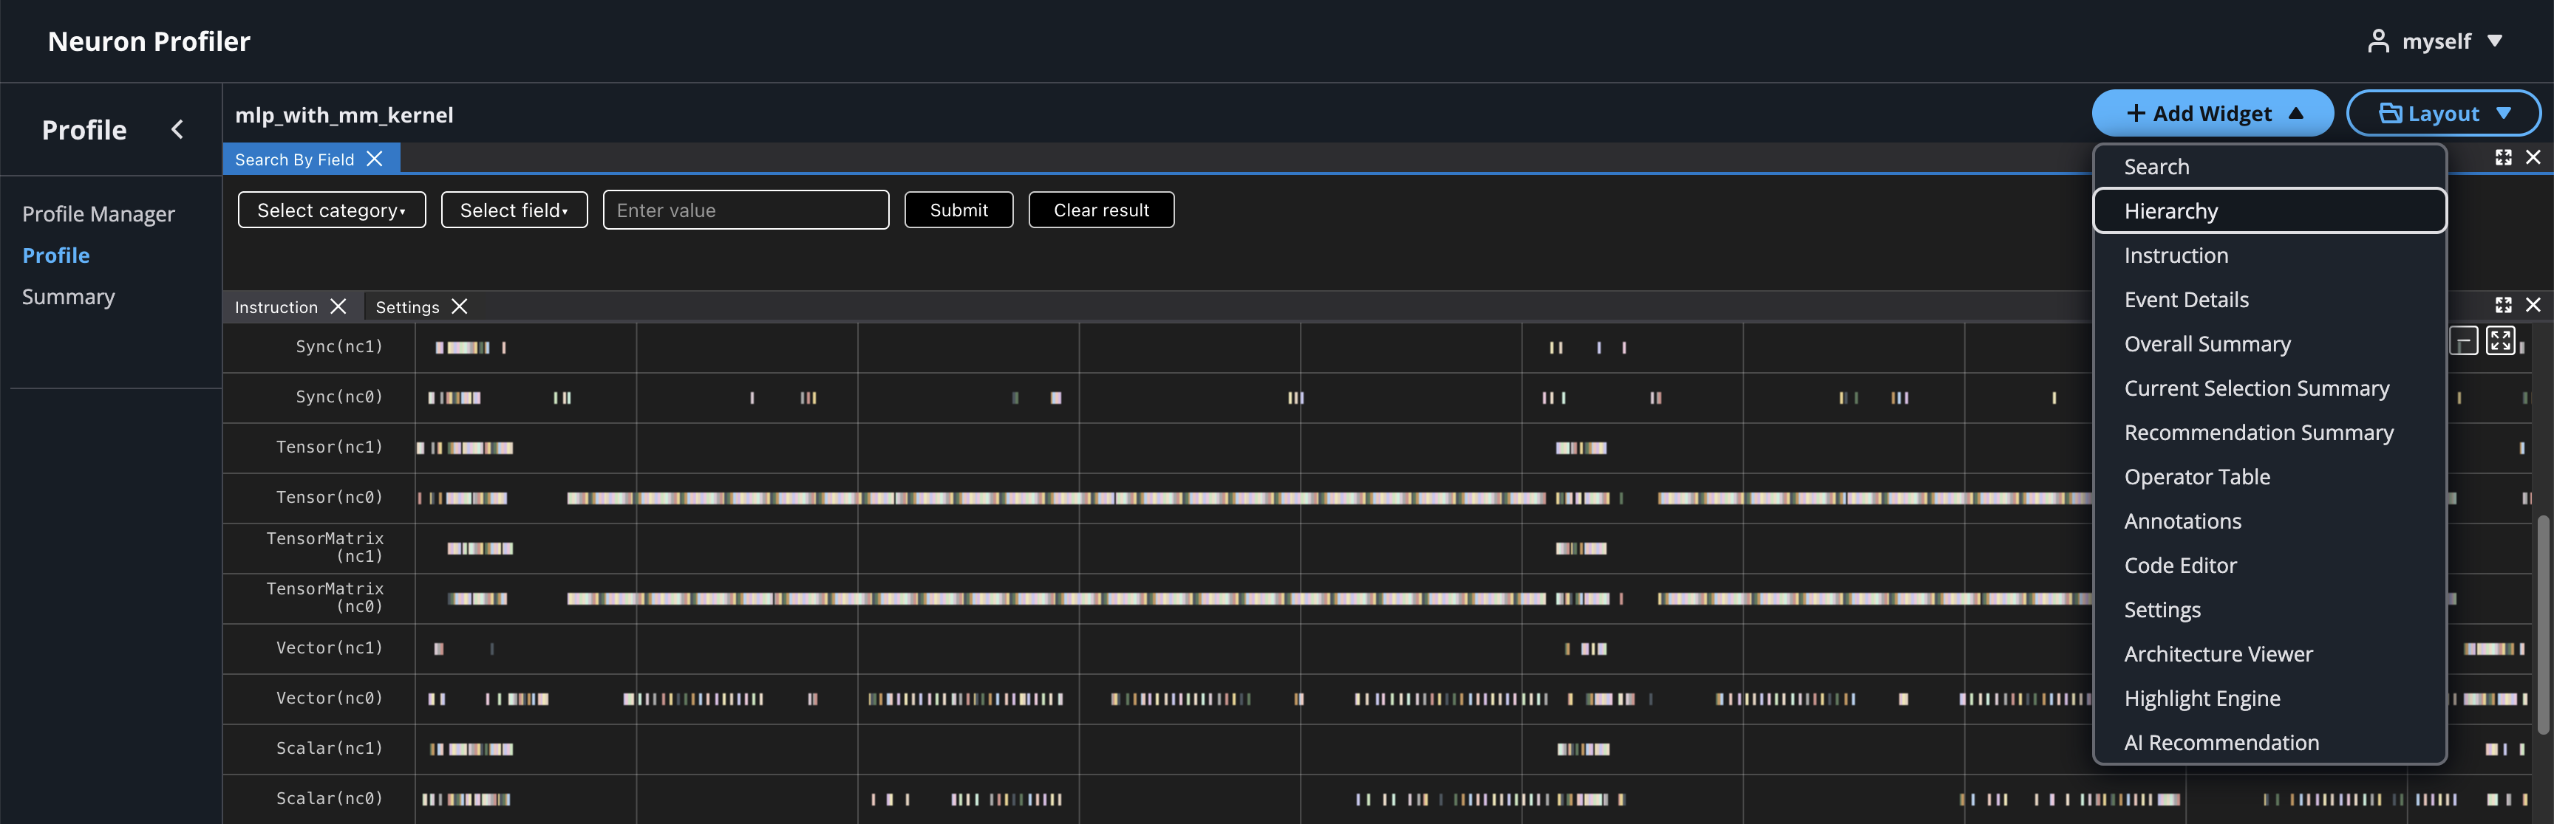
Task: Click the timeline zoom-reset box icon
Action: 2463,342
